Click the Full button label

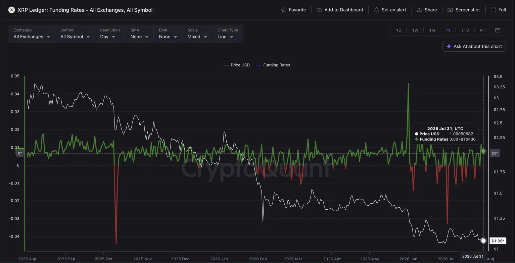pos(502,10)
